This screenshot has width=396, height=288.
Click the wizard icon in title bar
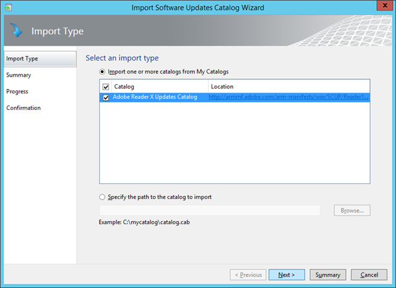[8, 7]
